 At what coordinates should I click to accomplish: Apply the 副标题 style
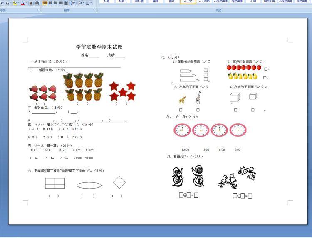pos(139,1)
